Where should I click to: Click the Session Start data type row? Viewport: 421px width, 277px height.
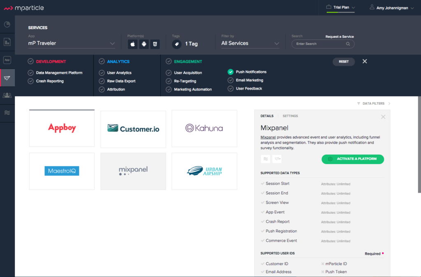322,184
